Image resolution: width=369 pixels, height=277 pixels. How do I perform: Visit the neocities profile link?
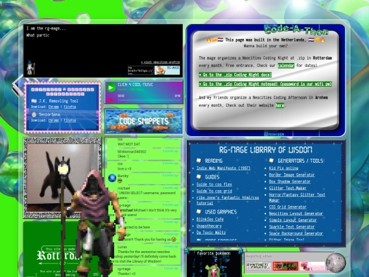point(161,62)
